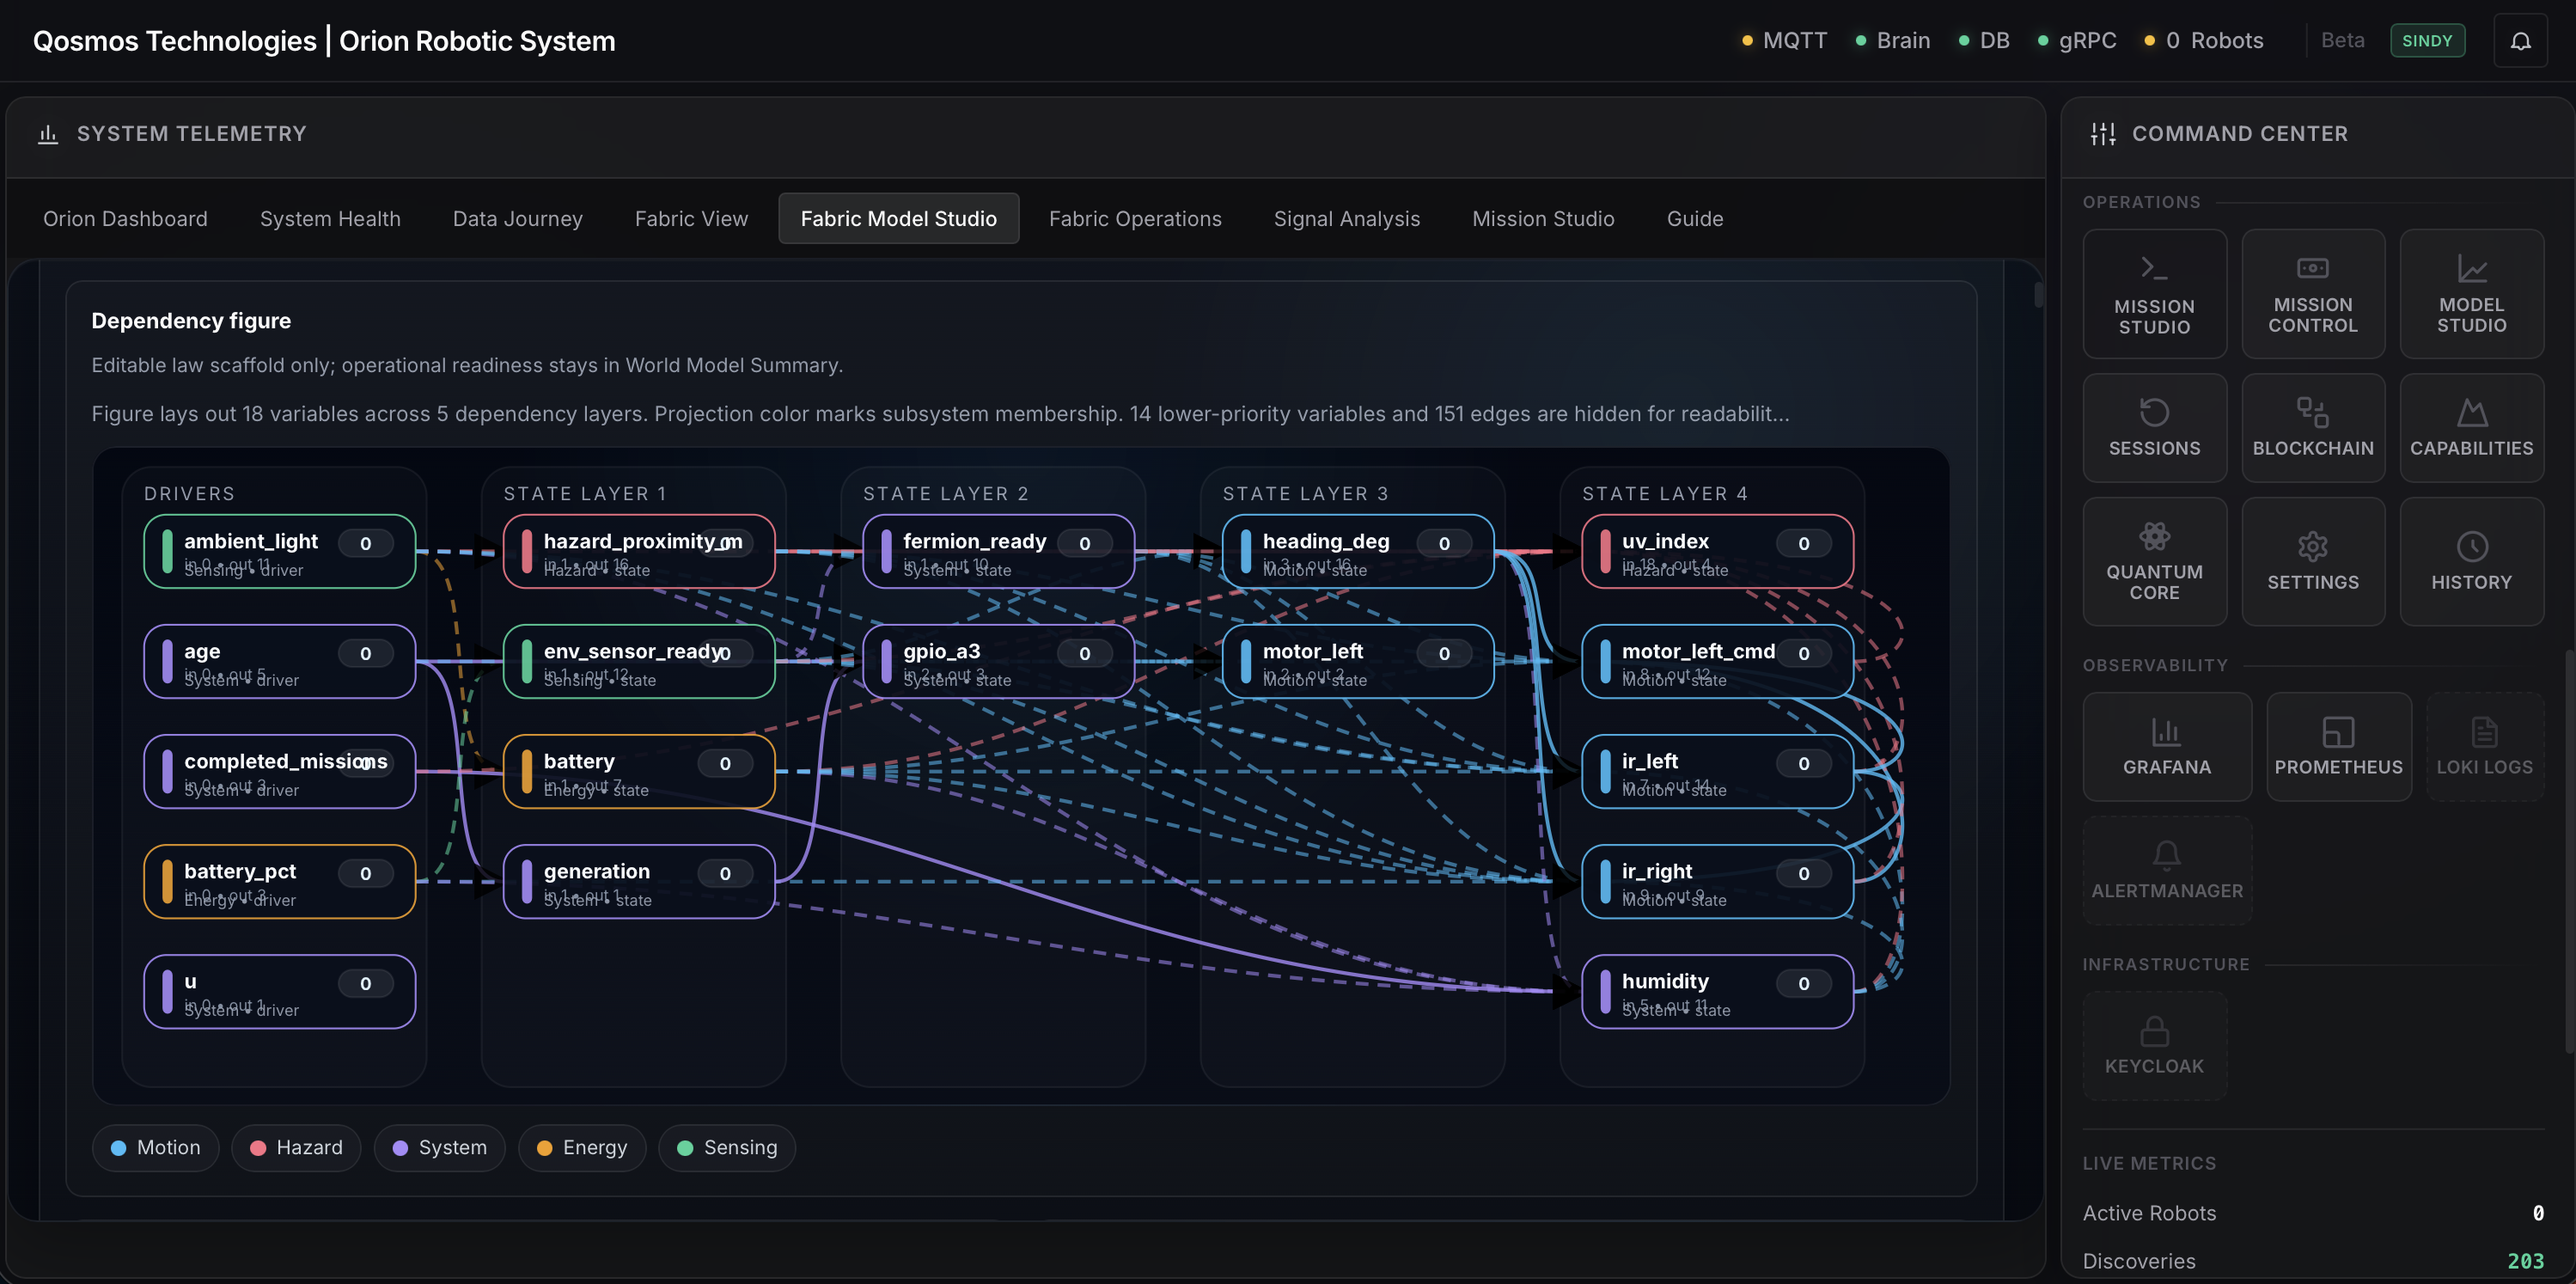Expand the ambient_light driver node details
The width and height of the screenshot is (2576, 1284).
tap(278, 551)
